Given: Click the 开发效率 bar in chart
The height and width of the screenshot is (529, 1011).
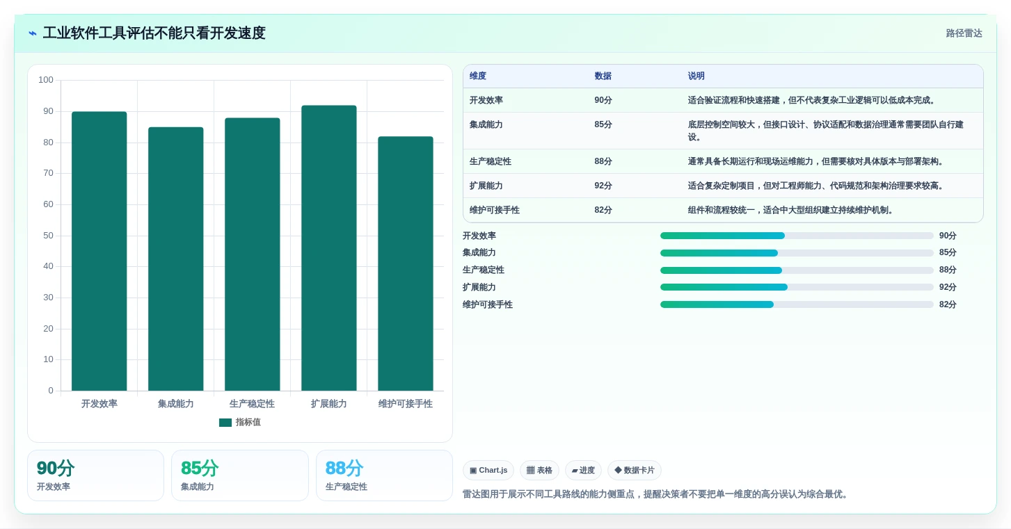Looking at the screenshot, I should point(99,251).
